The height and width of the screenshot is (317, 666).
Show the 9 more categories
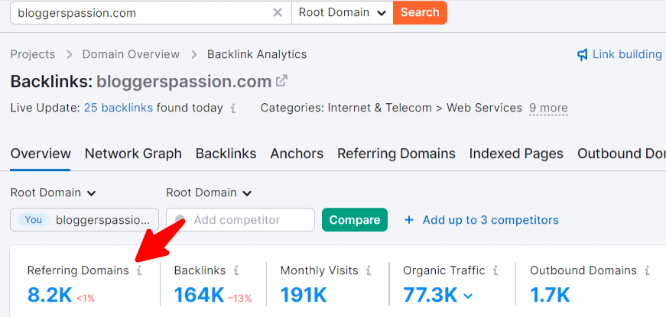(548, 108)
